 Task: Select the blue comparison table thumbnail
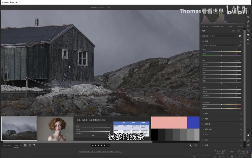tap(132, 128)
